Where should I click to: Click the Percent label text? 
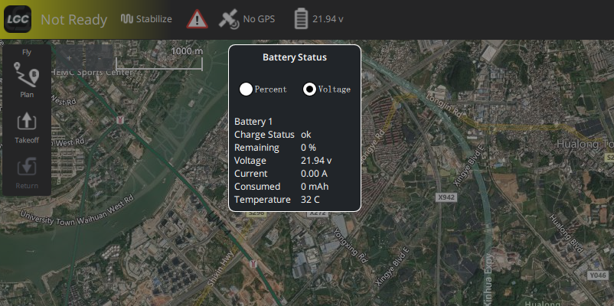pyautogui.click(x=270, y=90)
